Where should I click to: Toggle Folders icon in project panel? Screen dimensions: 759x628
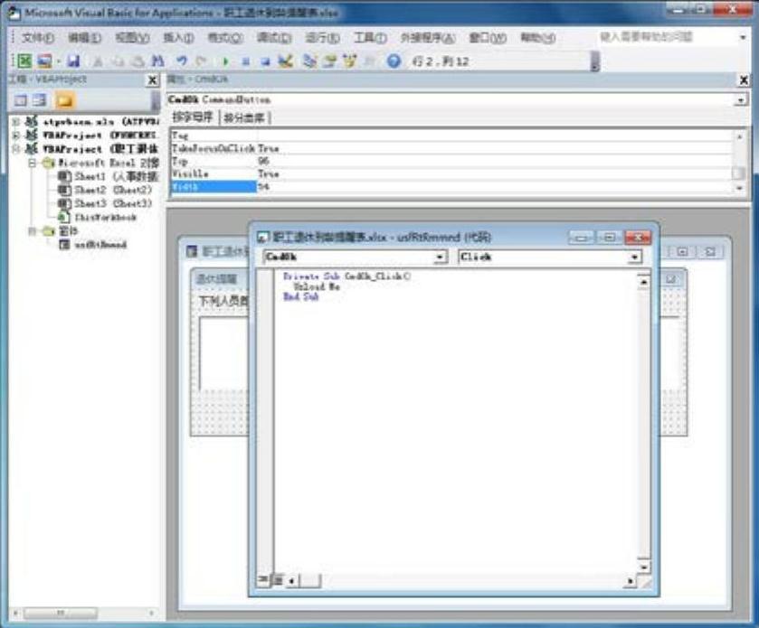click(x=64, y=100)
